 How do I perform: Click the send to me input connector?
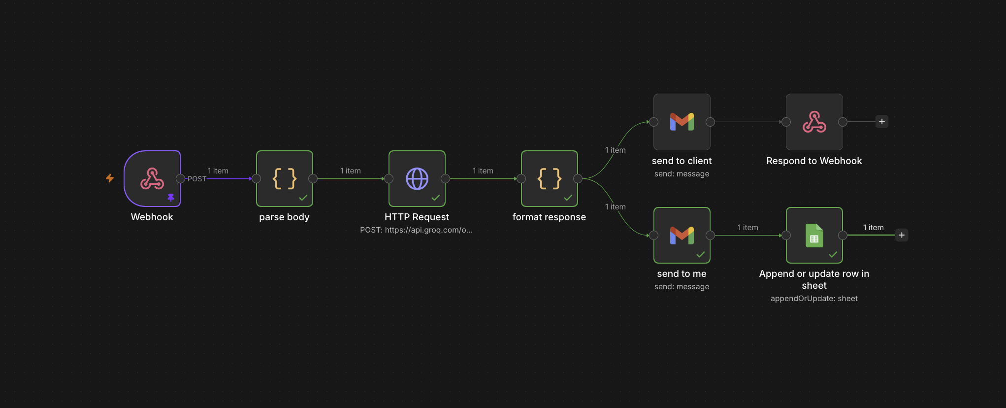click(654, 235)
